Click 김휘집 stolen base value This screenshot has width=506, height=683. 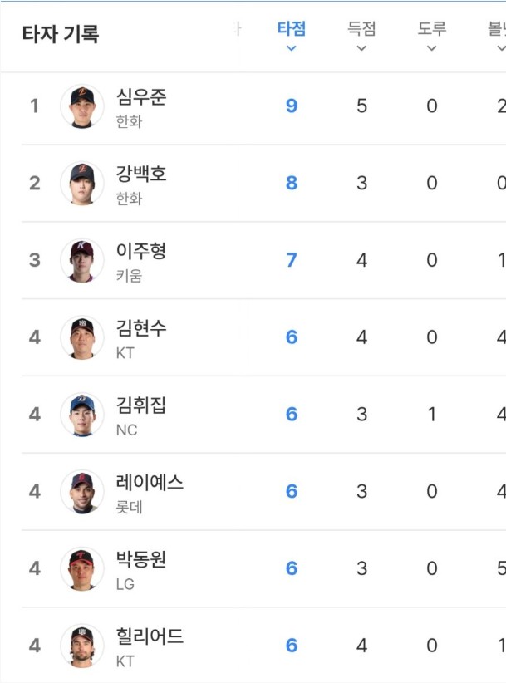point(431,414)
